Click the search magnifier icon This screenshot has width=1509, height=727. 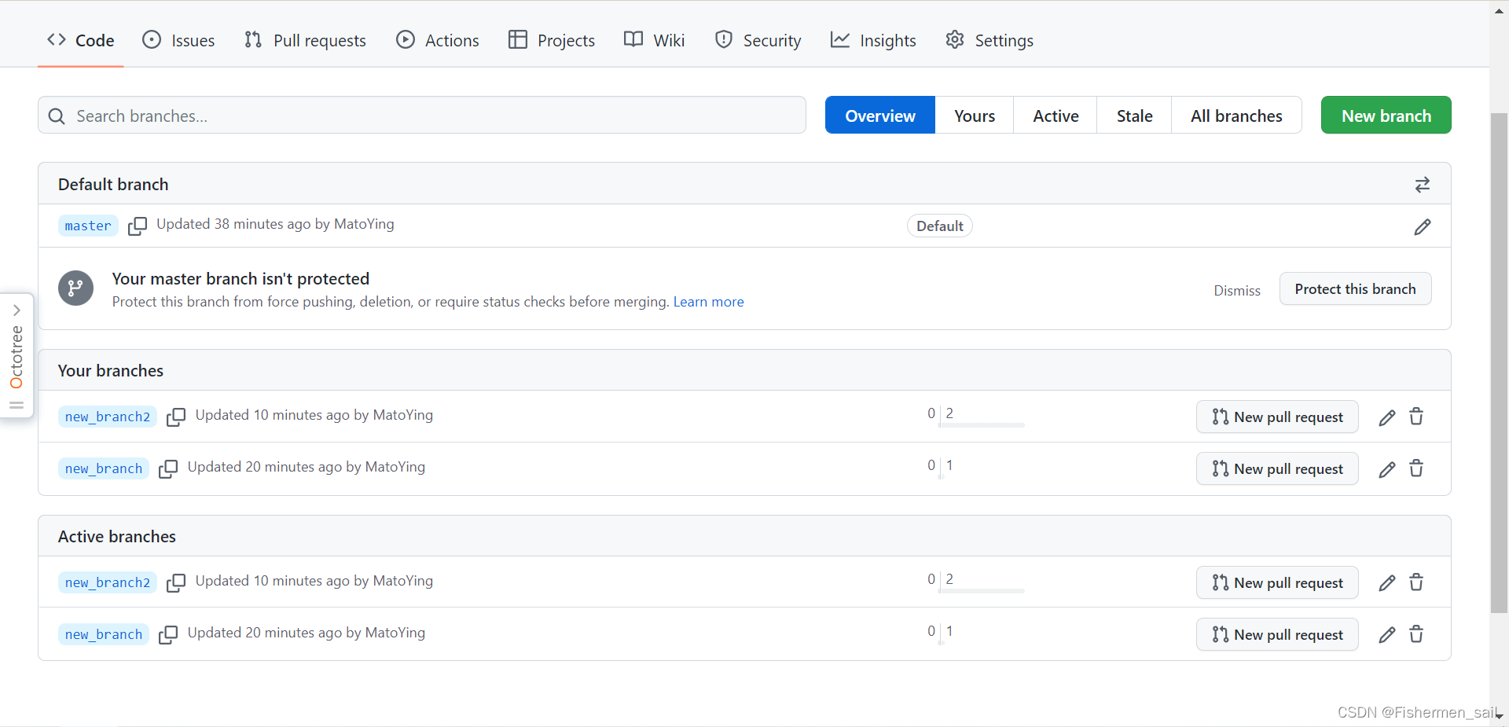coord(57,116)
